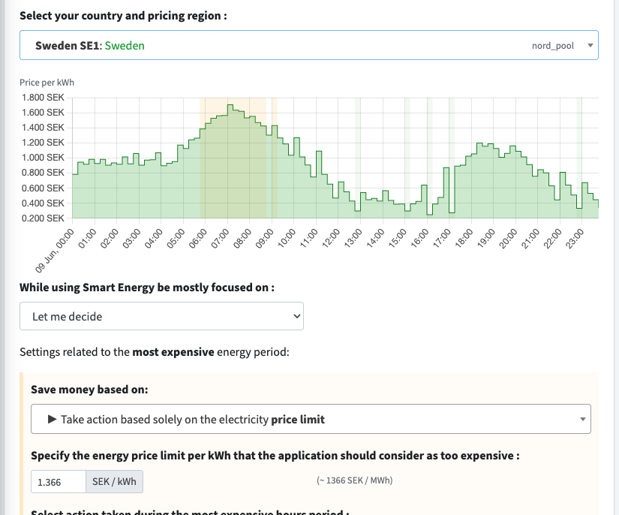This screenshot has width=619, height=515.
Task: Open the Save money based on dropdown
Action: pos(311,419)
